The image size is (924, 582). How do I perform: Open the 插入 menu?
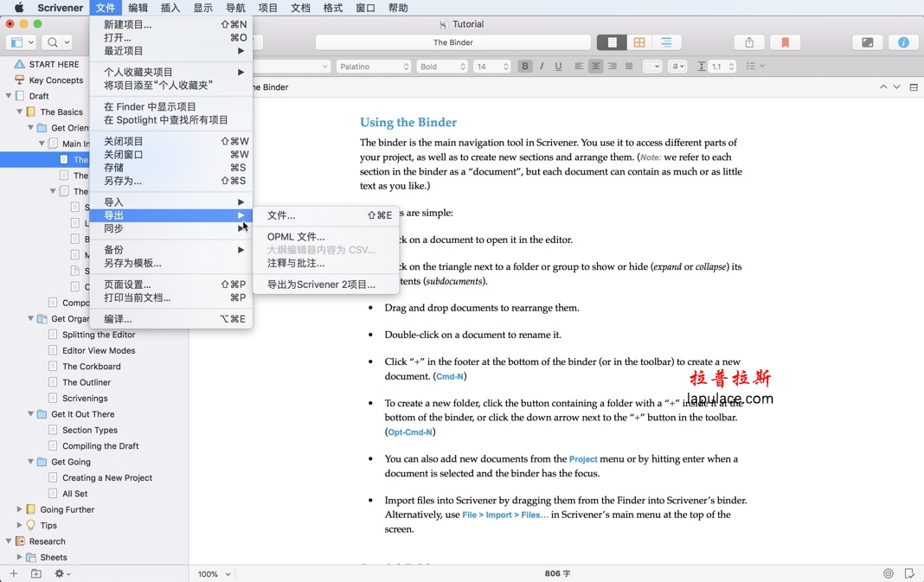170,8
